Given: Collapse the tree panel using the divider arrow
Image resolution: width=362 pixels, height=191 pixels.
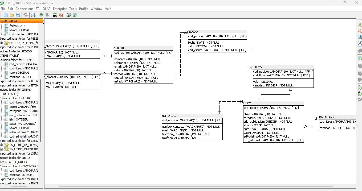Looking at the screenshot, I should coord(43,20).
